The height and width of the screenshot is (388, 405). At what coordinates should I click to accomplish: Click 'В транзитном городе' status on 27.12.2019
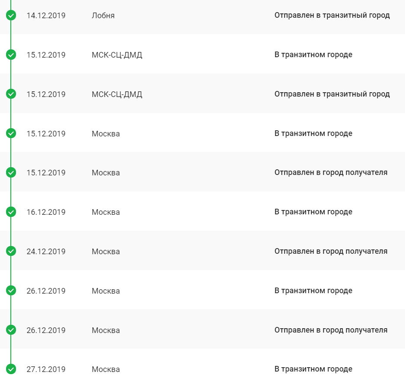313,369
